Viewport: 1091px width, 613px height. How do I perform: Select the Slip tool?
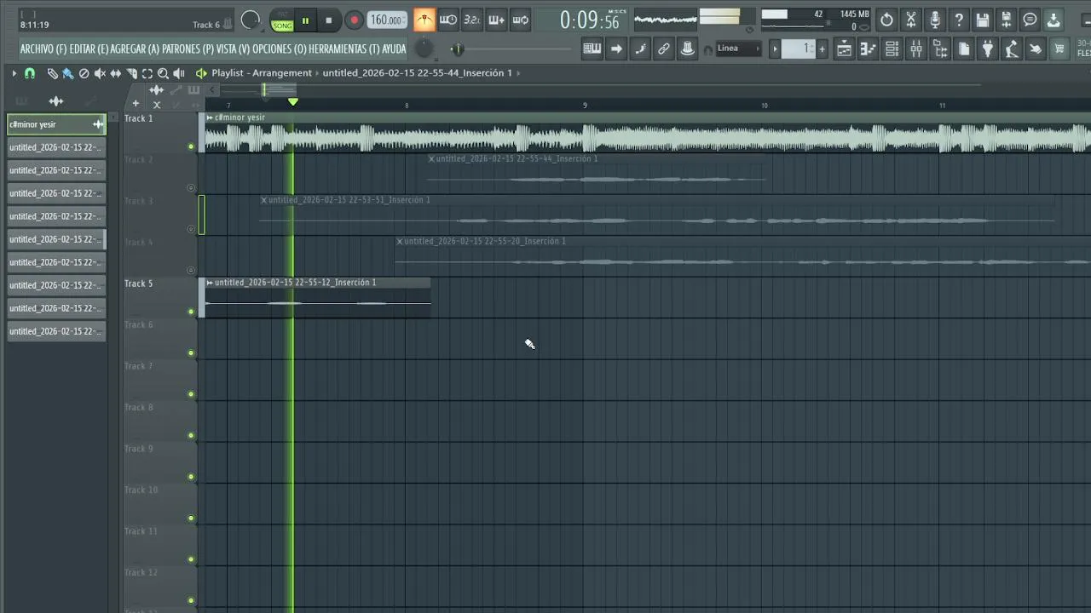pos(116,73)
